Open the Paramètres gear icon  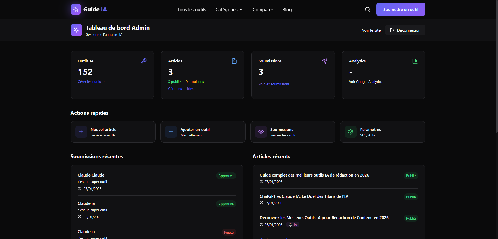(351, 132)
